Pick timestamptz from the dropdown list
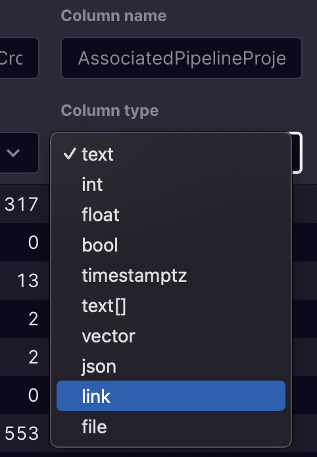Screen dimensions: 317x457 171,275
